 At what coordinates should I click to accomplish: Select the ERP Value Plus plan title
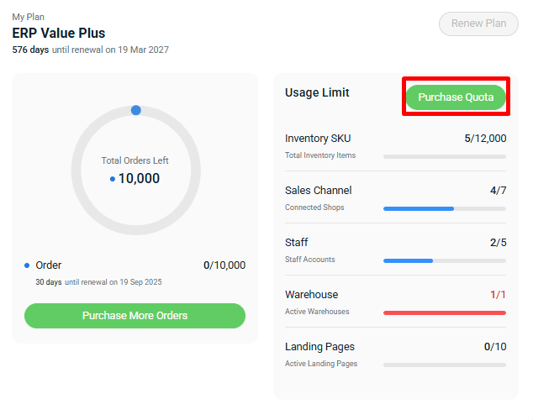point(59,33)
